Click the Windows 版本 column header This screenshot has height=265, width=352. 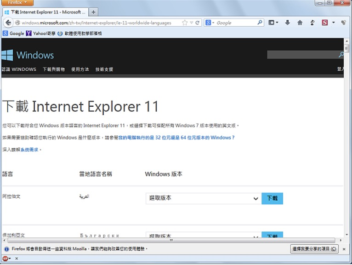pos(164,174)
